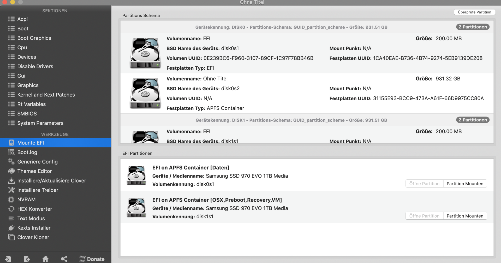
Task: Click Volumen UUID 0E239BC6-F960-3107-89CF-1C97F78BB46B
Action: pos(258,58)
